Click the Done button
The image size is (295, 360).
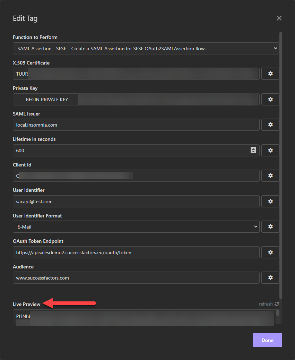(267, 340)
